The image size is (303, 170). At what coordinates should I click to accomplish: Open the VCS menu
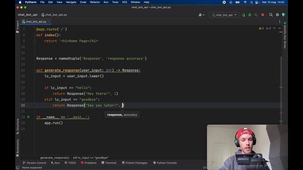[x=125, y=2]
